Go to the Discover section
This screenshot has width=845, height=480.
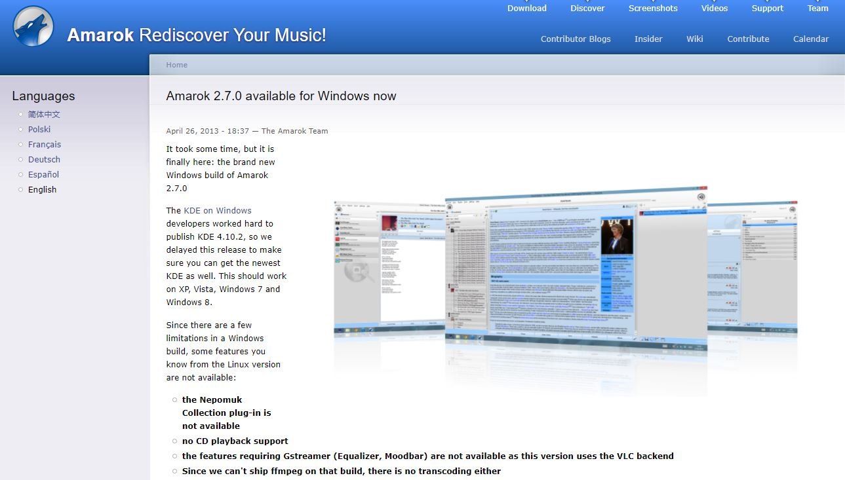(x=587, y=8)
